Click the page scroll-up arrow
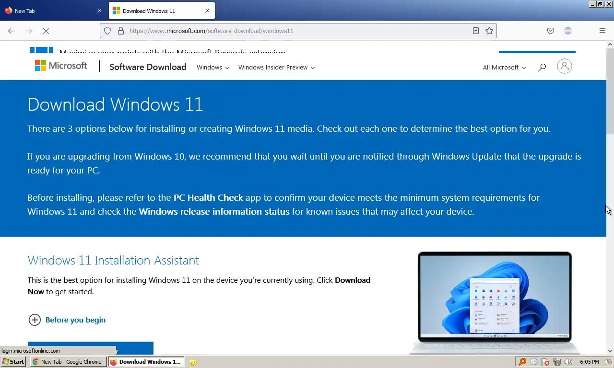This screenshot has width=614, height=368. coord(610,45)
